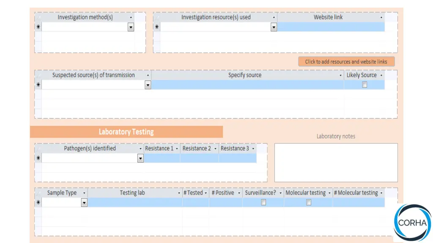The image size is (433, 243).
Task: Click the CORHA logo
Action: 412,223
